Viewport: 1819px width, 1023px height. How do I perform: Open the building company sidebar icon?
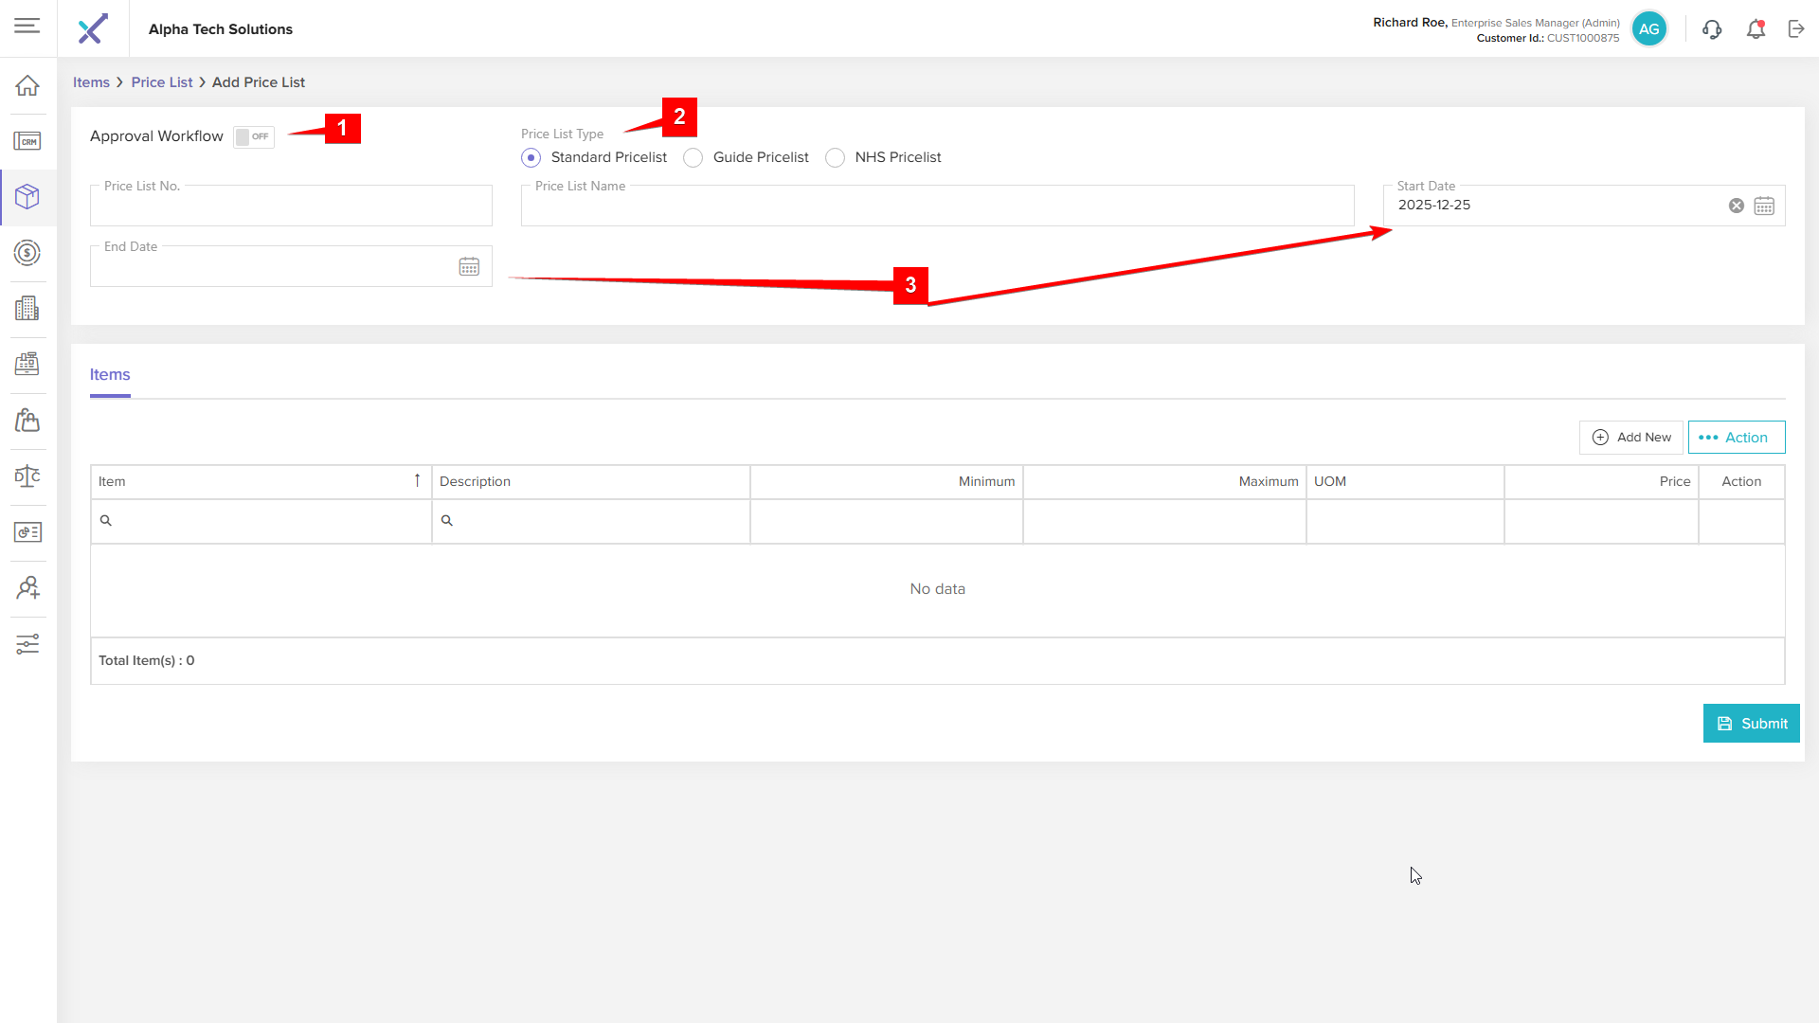coord(27,309)
